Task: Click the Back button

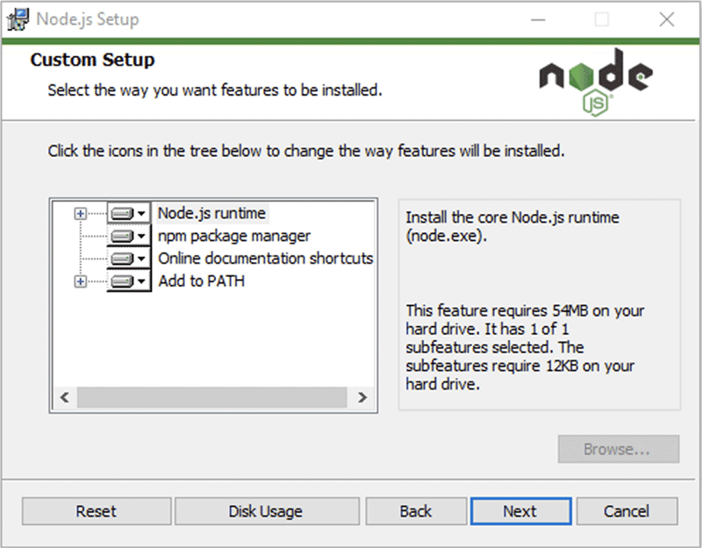Action: coord(416,511)
